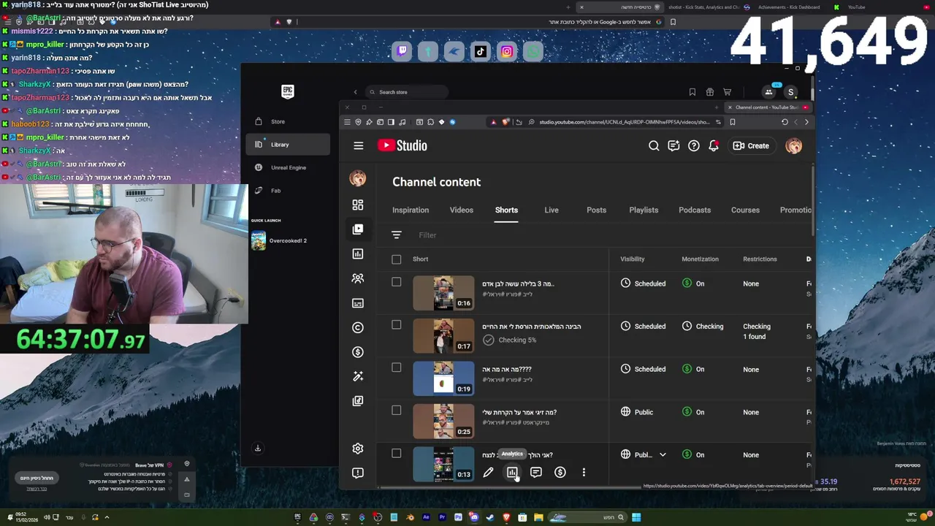Open search in YouTube Studio

(x=654, y=146)
